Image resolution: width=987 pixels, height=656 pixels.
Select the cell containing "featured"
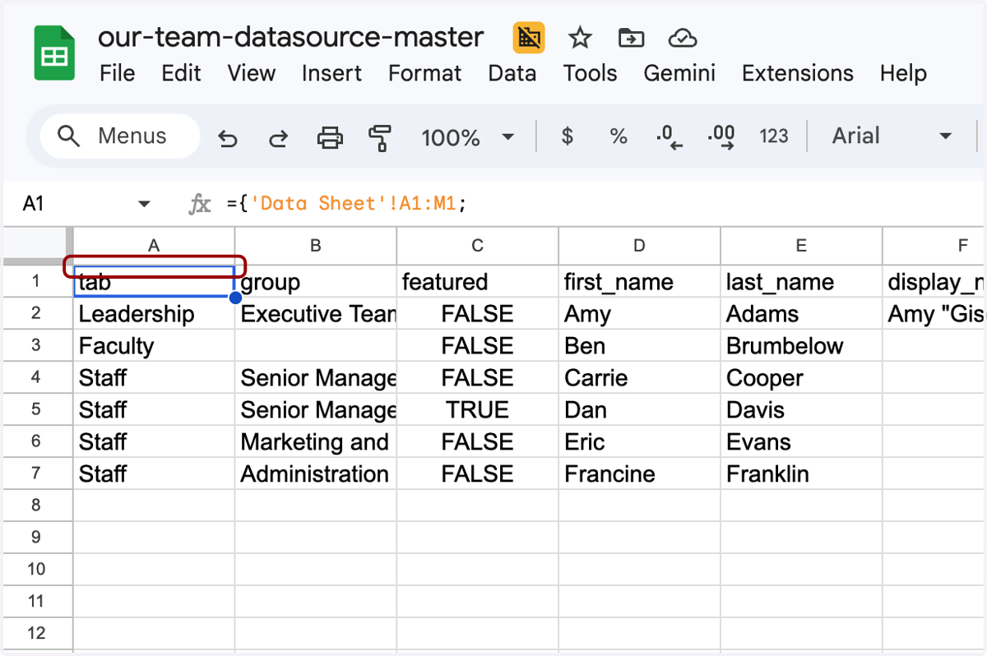pyautogui.click(x=478, y=282)
